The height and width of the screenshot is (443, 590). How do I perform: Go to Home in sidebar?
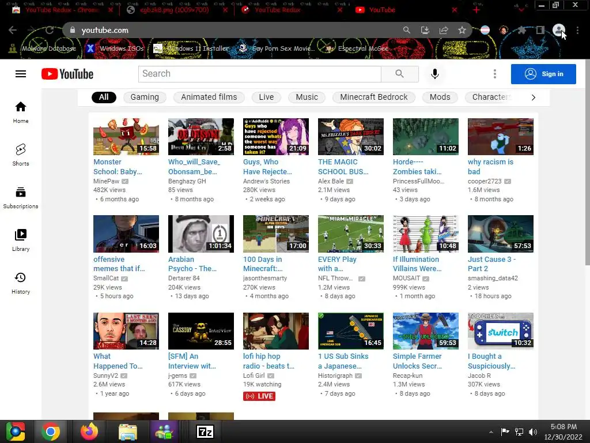tap(21, 112)
